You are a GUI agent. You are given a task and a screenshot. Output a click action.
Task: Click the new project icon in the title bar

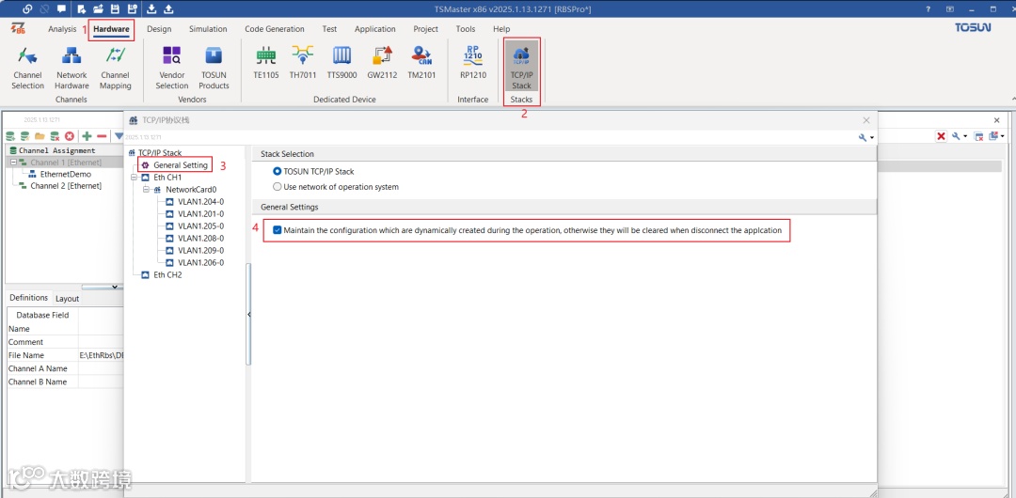point(81,9)
